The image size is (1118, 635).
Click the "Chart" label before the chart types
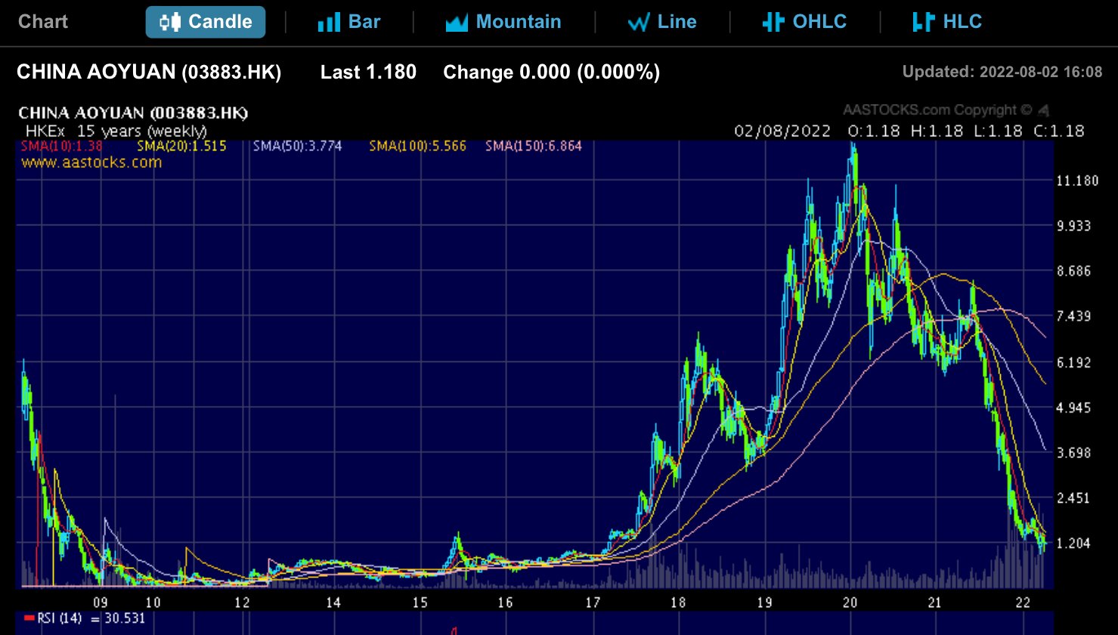click(x=43, y=21)
